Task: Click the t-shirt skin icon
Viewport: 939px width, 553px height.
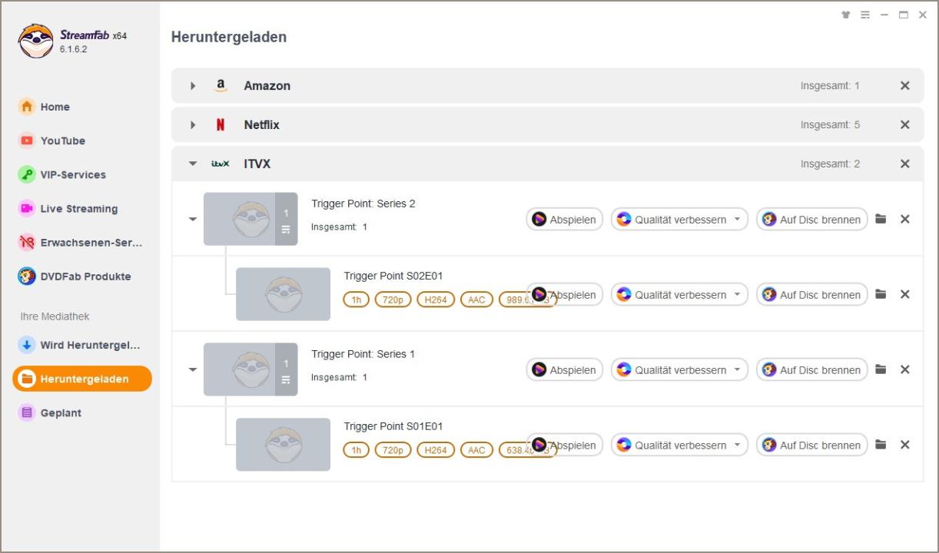Action: (846, 15)
